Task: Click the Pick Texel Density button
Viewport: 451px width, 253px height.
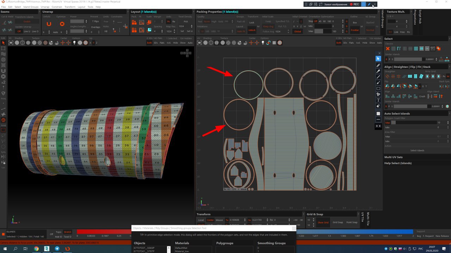Action: coord(186,21)
